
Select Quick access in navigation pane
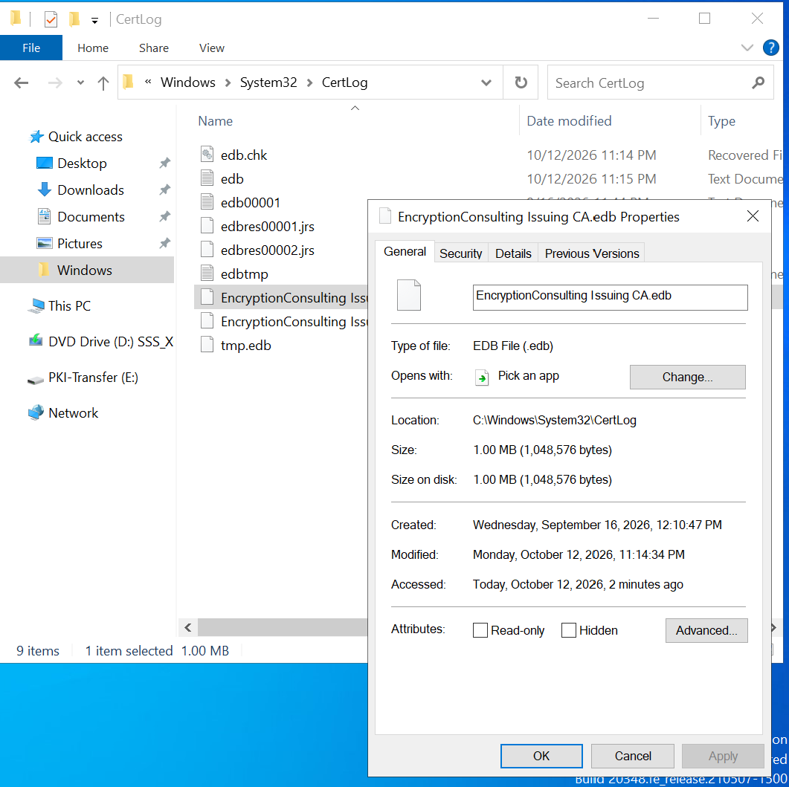click(85, 137)
